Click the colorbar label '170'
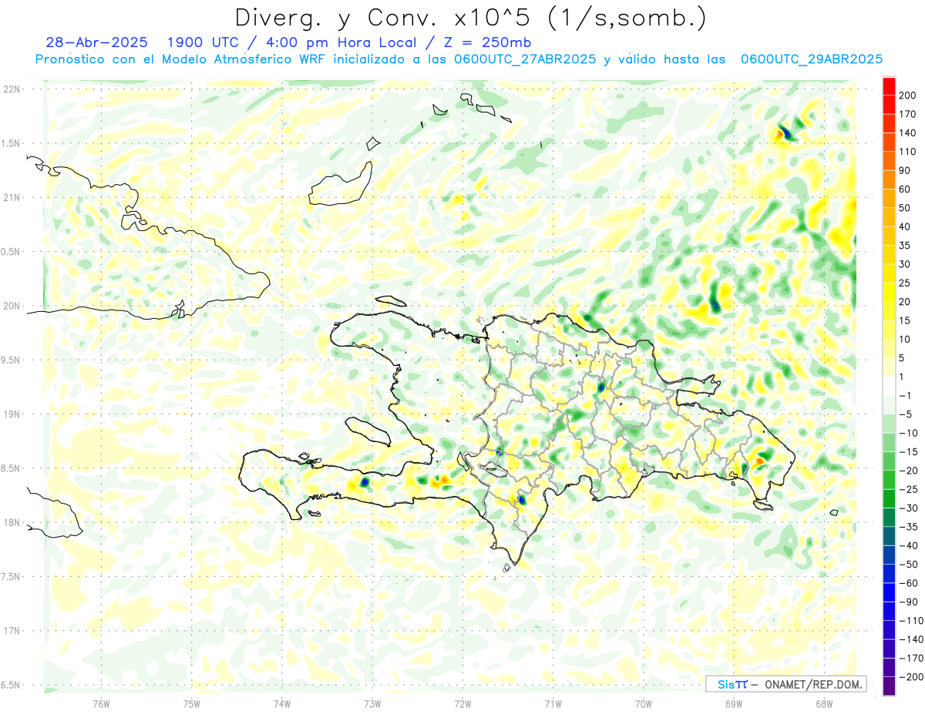This screenshot has height=714, width=925. (908, 114)
